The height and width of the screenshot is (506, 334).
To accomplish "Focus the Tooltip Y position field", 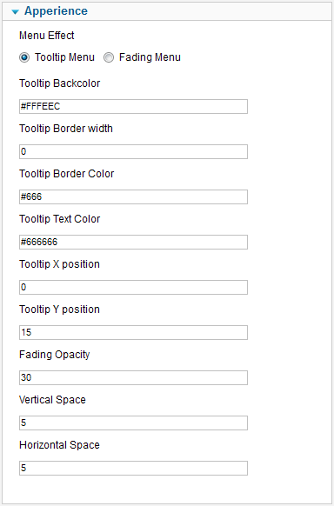I will coord(133,332).
